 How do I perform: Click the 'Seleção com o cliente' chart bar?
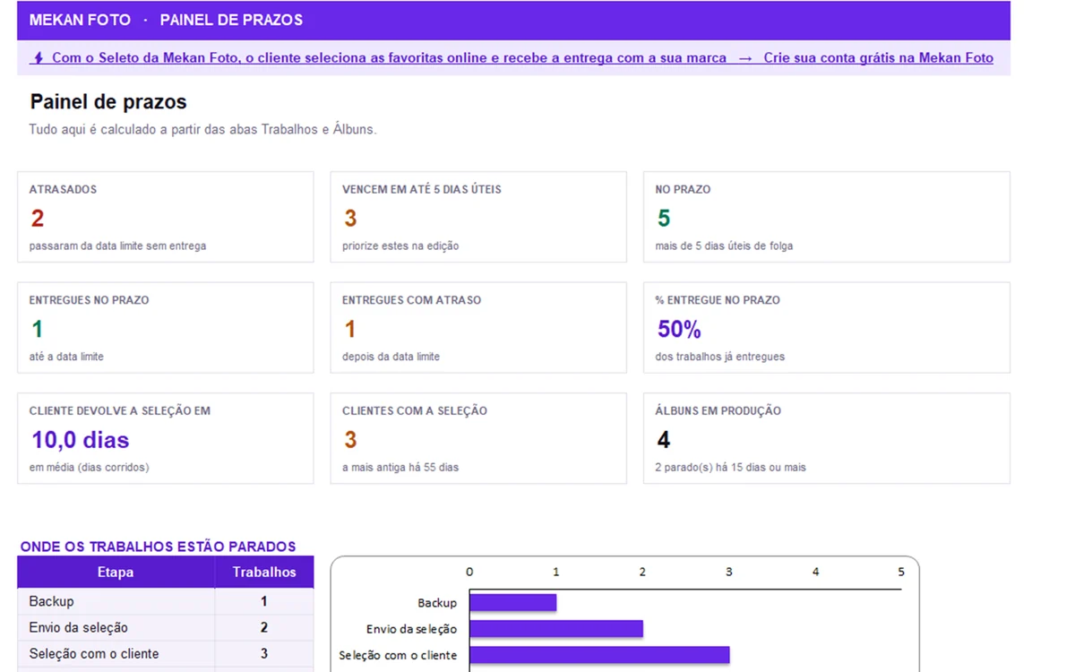pos(599,655)
